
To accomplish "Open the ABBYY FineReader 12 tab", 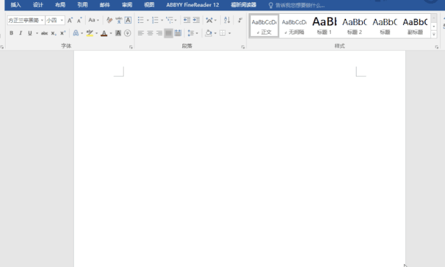I will click(x=192, y=5).
